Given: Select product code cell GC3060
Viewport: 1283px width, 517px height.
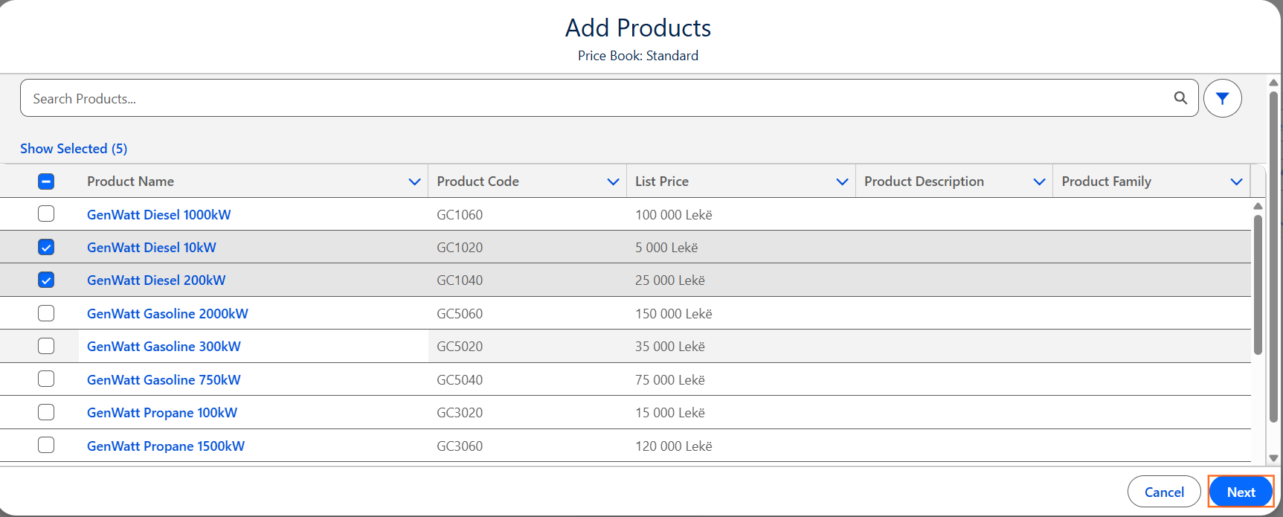Looking at the screenshot, I should point(460,446).
